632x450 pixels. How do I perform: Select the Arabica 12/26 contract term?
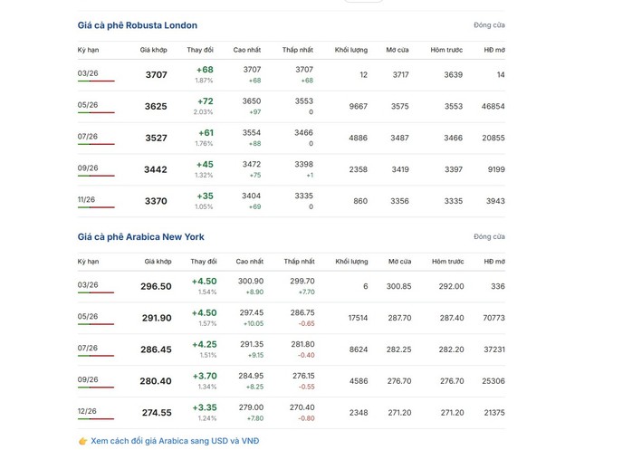pyautogui.click(x=88, y=411)
